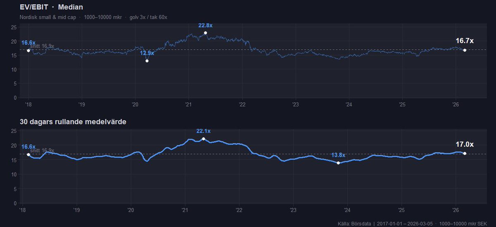This screenshot has height=227, width=496.
Task: Click the "12.9x" low value label
Action: point(147,53)
